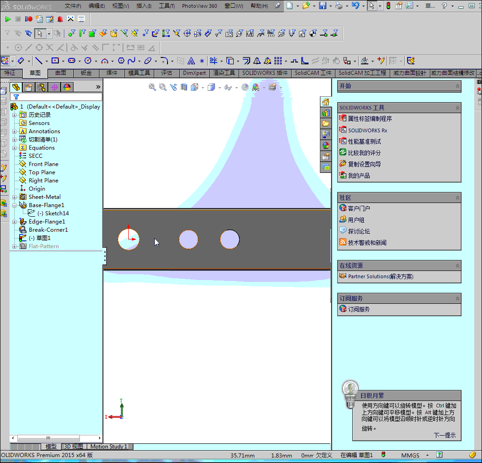Switch to the 钣金 ribbon tab
This screenshot has height=463, width=482.
click(x=86, y=73)
